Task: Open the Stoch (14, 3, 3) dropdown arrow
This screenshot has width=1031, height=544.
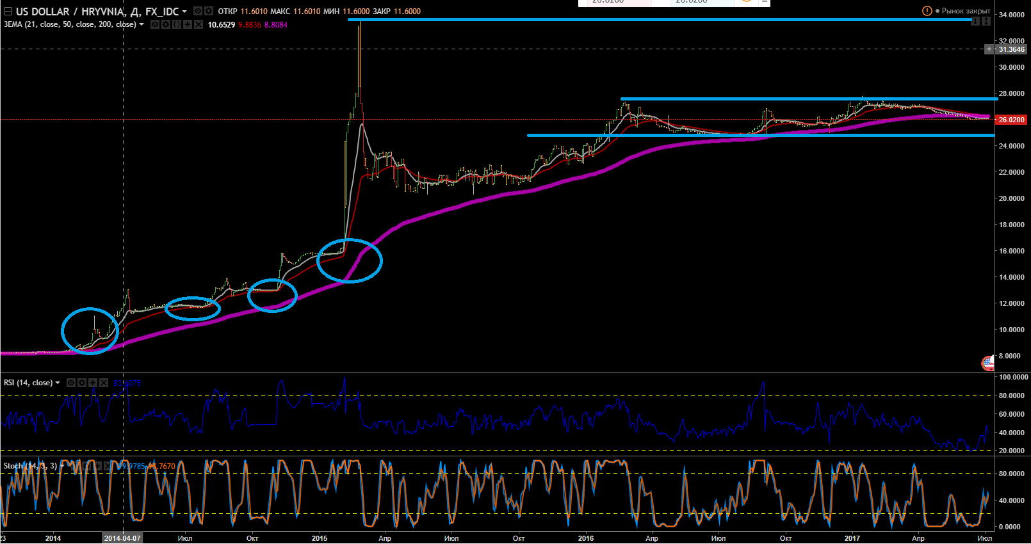Action: click(62, 466)
